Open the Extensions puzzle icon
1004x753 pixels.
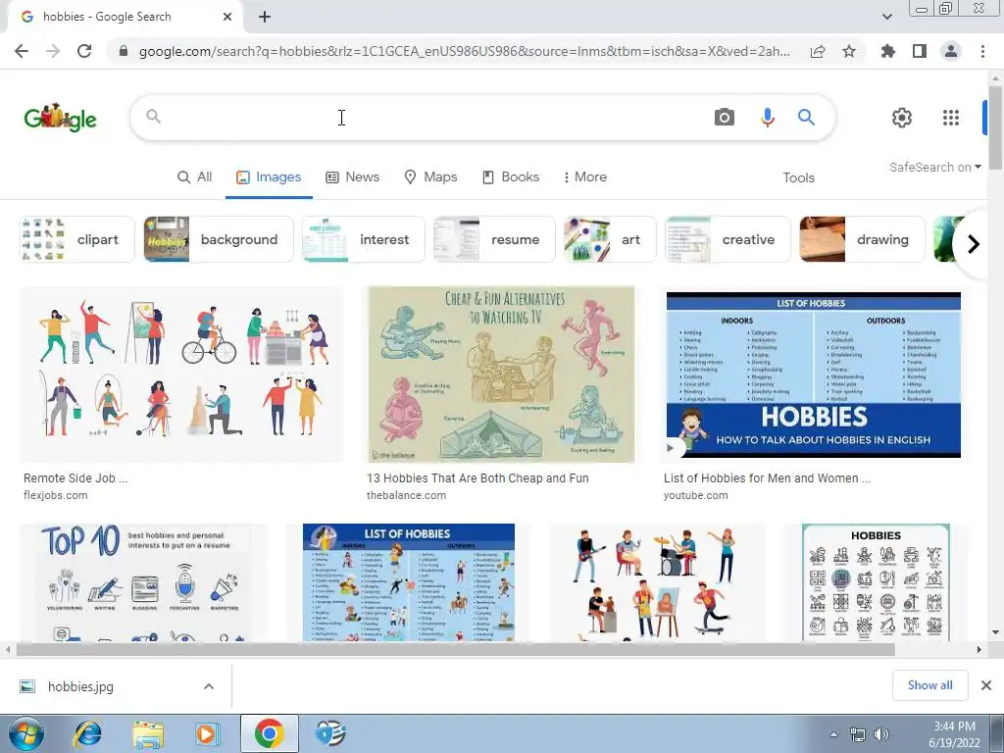(x=888, y=51)
